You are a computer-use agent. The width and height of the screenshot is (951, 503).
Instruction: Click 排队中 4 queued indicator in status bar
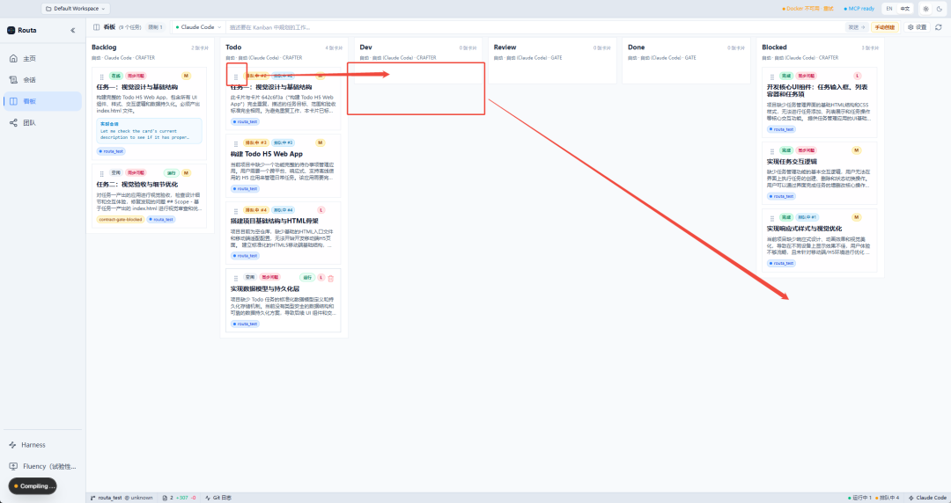click(888, 498)
